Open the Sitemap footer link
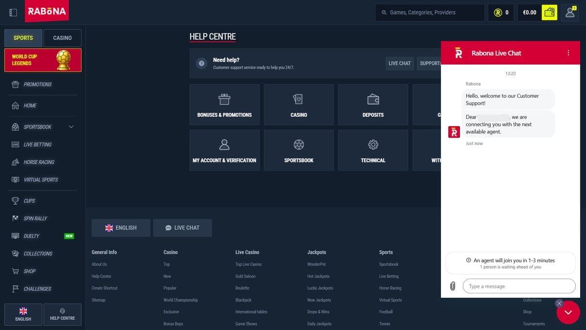 99,300
